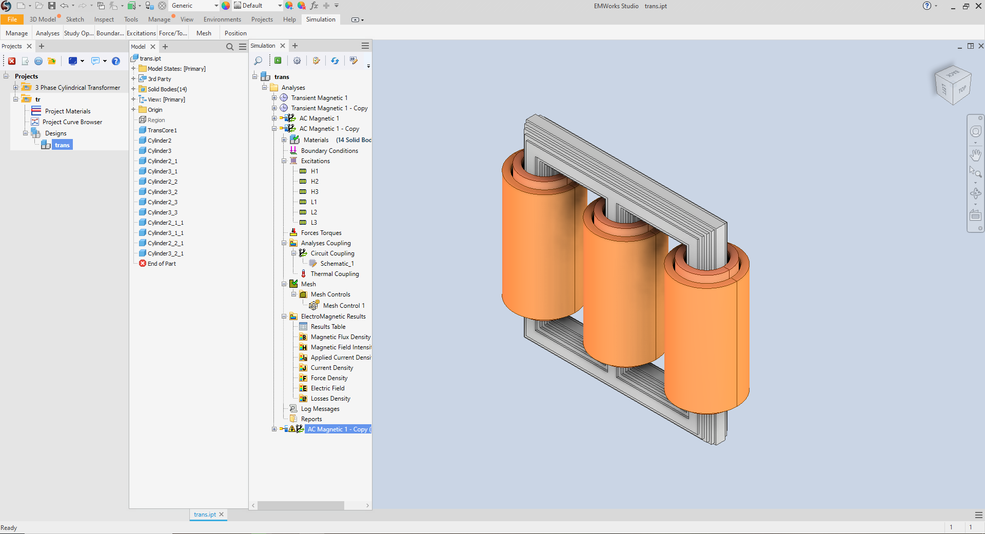Click the green Run play icon
This screenshot has height=534, width=985.
pos(278,61)
